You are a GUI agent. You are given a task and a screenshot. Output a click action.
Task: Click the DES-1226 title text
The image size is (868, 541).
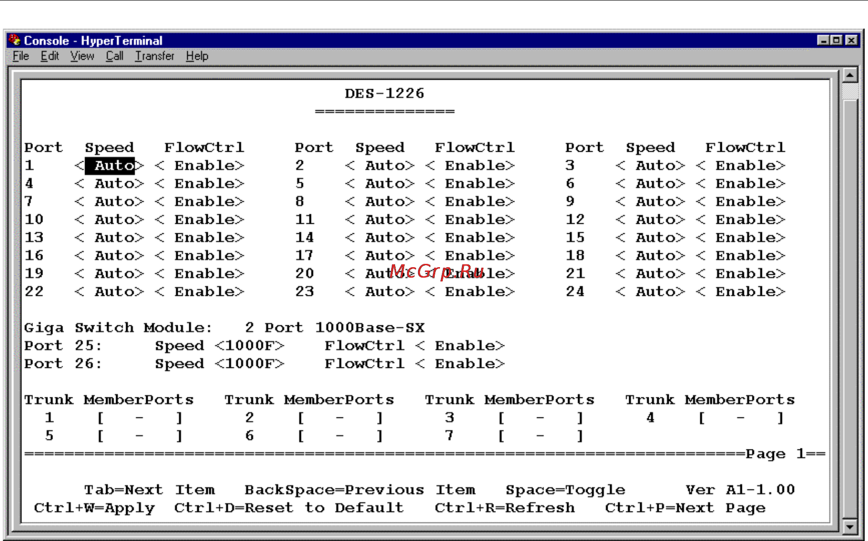pyautogui.click(x=385, y=94)
